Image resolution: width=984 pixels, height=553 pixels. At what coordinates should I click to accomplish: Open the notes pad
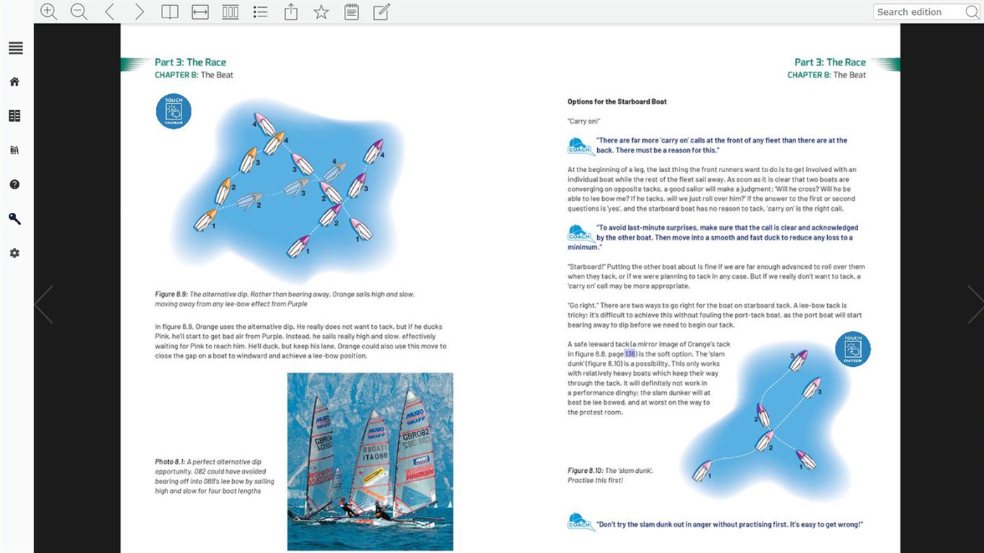351,11
